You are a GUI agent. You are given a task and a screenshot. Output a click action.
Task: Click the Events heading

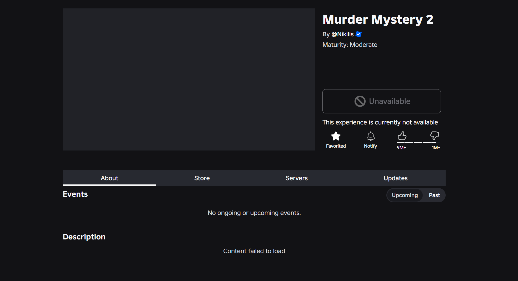75,194
